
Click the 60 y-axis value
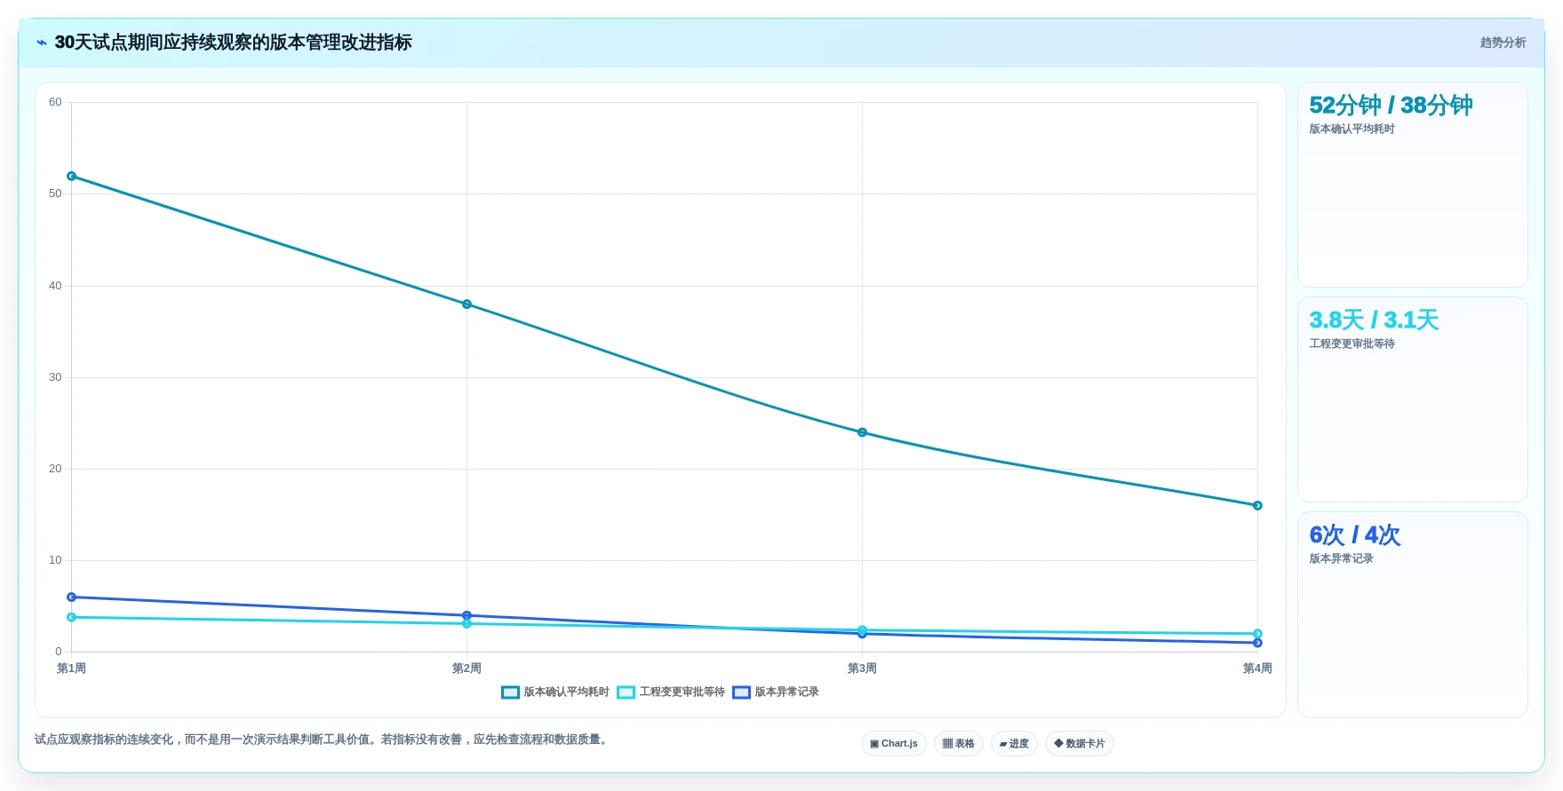pos(55,102)
